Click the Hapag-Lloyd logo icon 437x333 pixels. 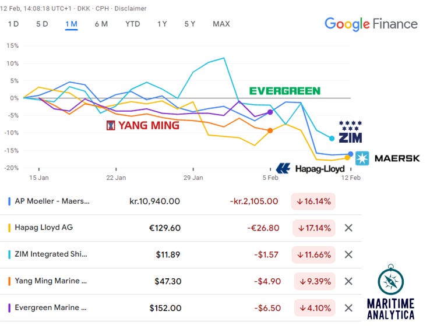click(x=283, y=168)
